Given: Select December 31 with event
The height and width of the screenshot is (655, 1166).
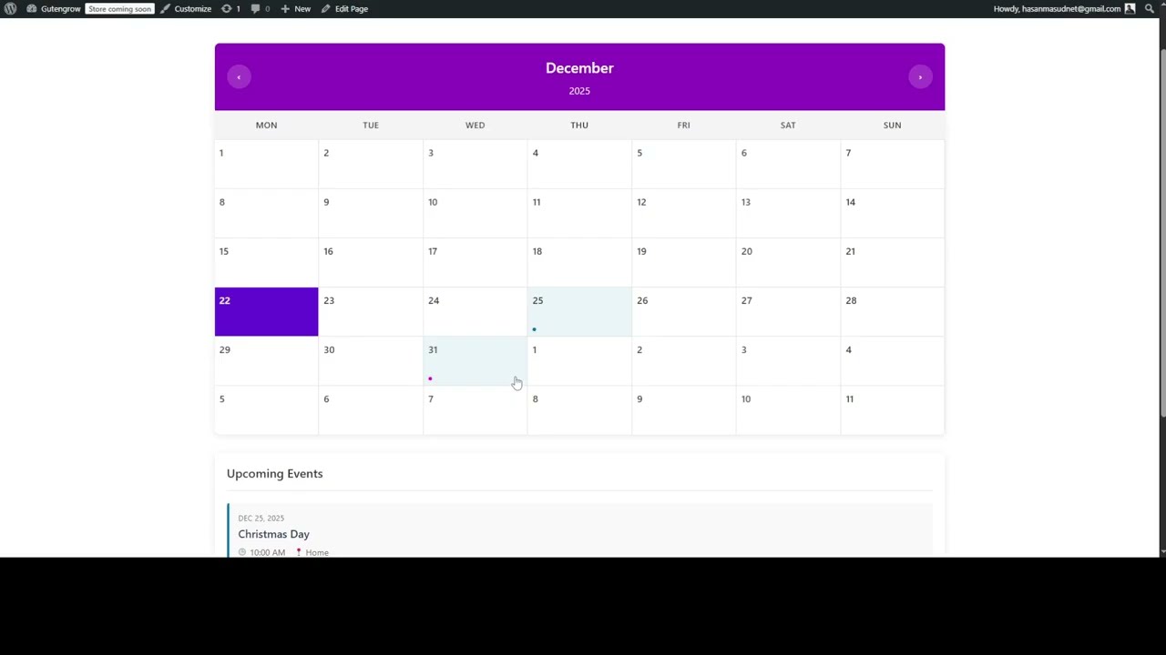Looking at the screenshot, I should point(475,360).
